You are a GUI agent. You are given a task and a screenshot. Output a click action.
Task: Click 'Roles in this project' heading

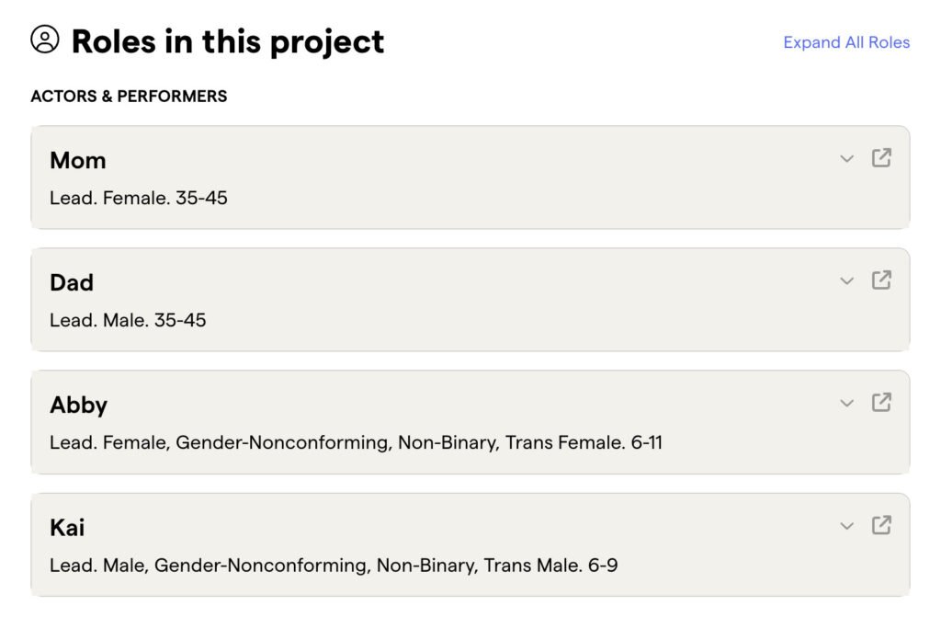click(228, 41)
